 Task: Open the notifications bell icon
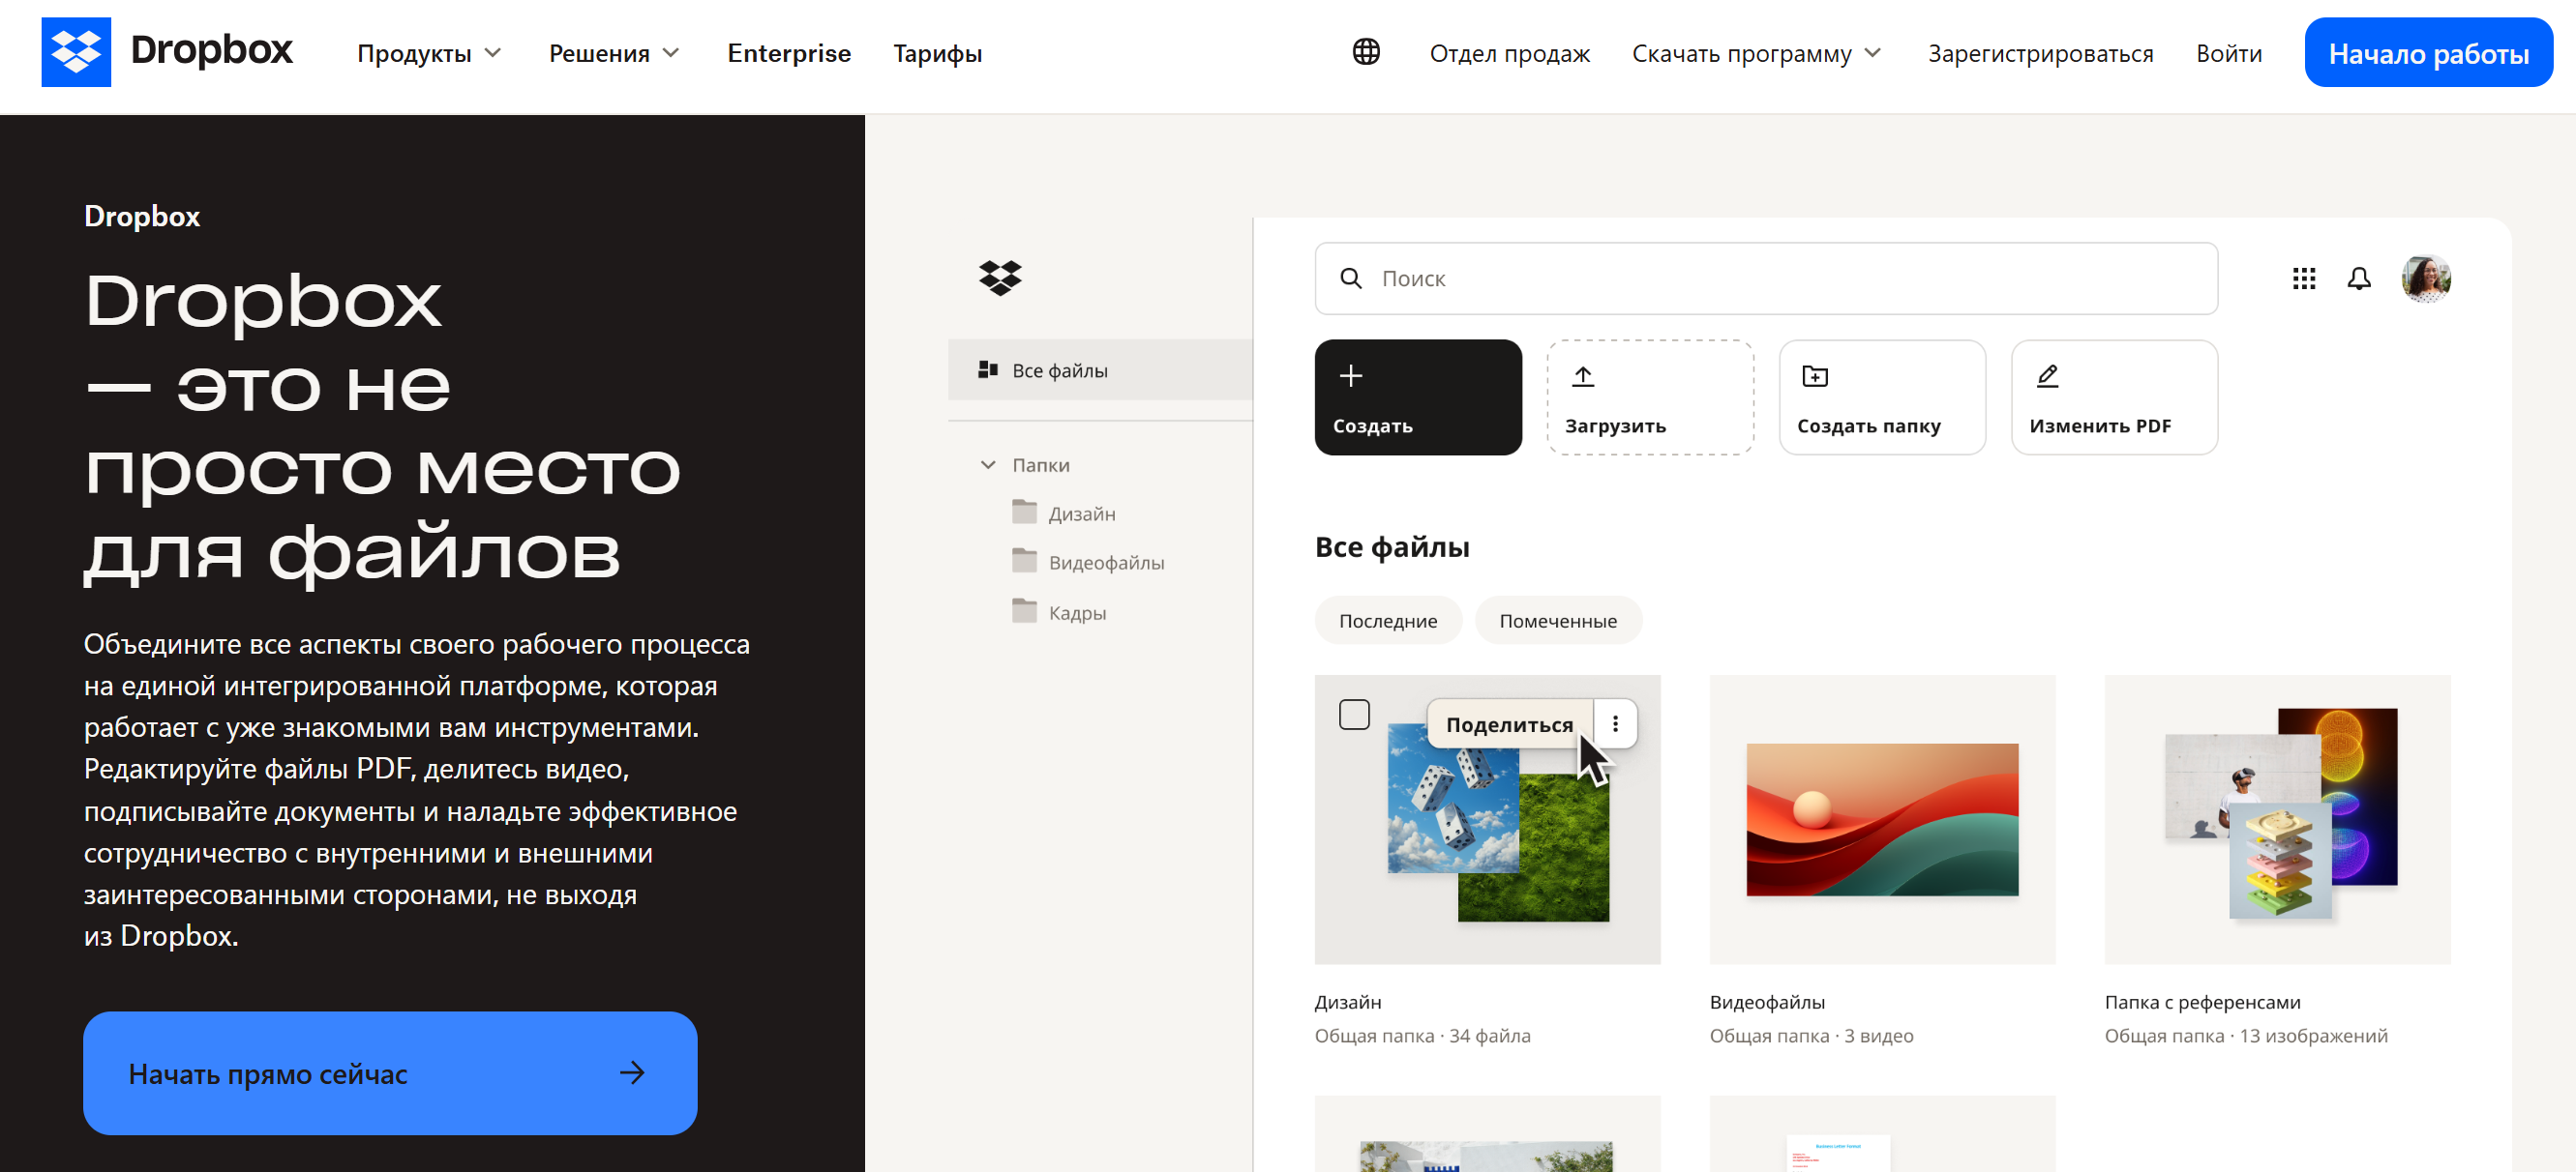[x=2358, y=278]
